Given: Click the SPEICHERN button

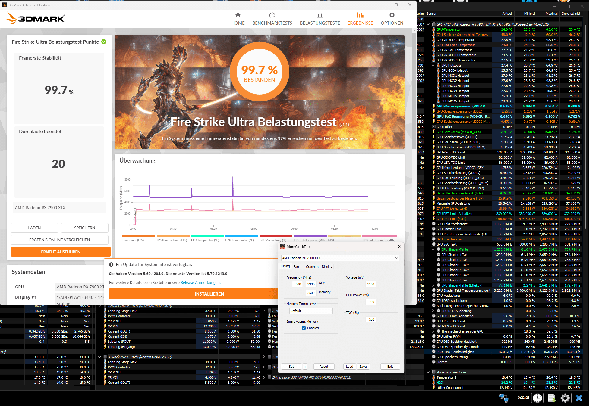Looking at the screenshot, I should pos(85,228).
